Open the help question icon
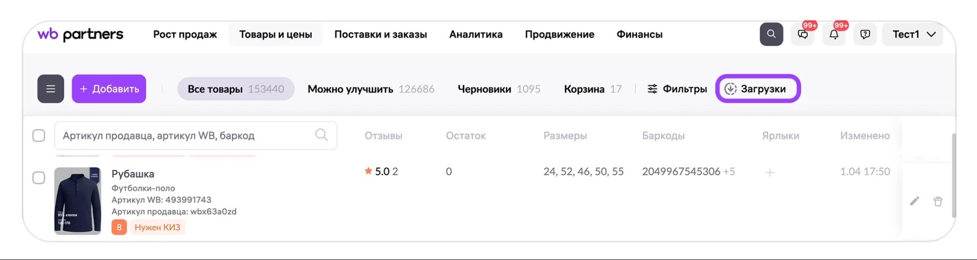 865,34
